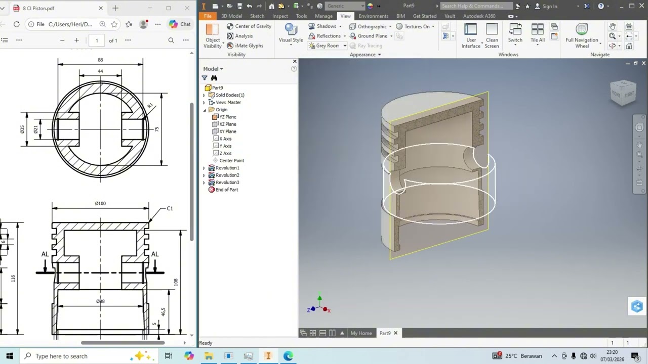Open the Generic material dropdown
The height and width of the screenshot is (364, 648).
345,6
